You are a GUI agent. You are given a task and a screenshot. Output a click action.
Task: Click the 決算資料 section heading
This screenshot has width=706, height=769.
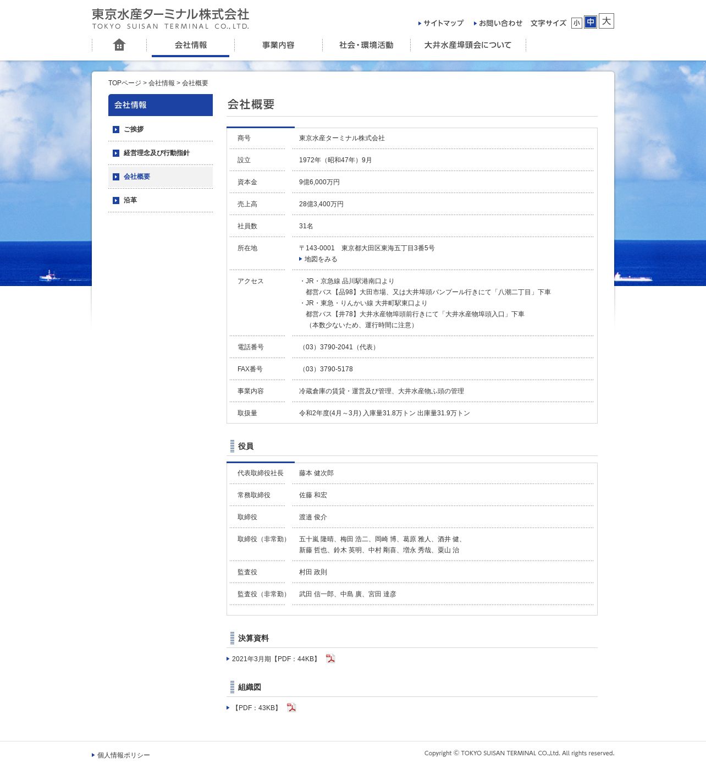[253, 638]
